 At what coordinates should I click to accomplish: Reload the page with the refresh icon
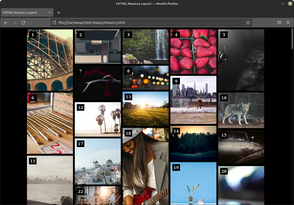(23, 23)
